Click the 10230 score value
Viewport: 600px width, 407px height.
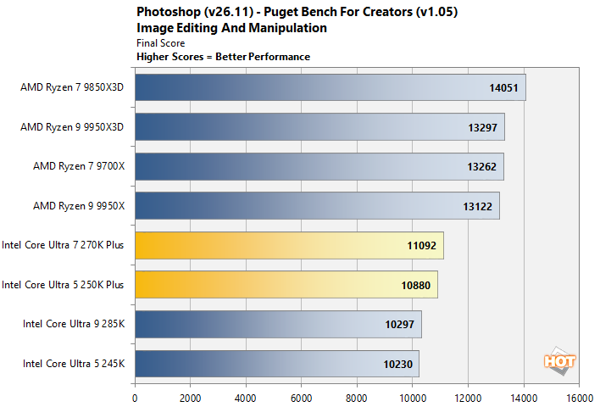pyautogui.click(x=398, y=365)
